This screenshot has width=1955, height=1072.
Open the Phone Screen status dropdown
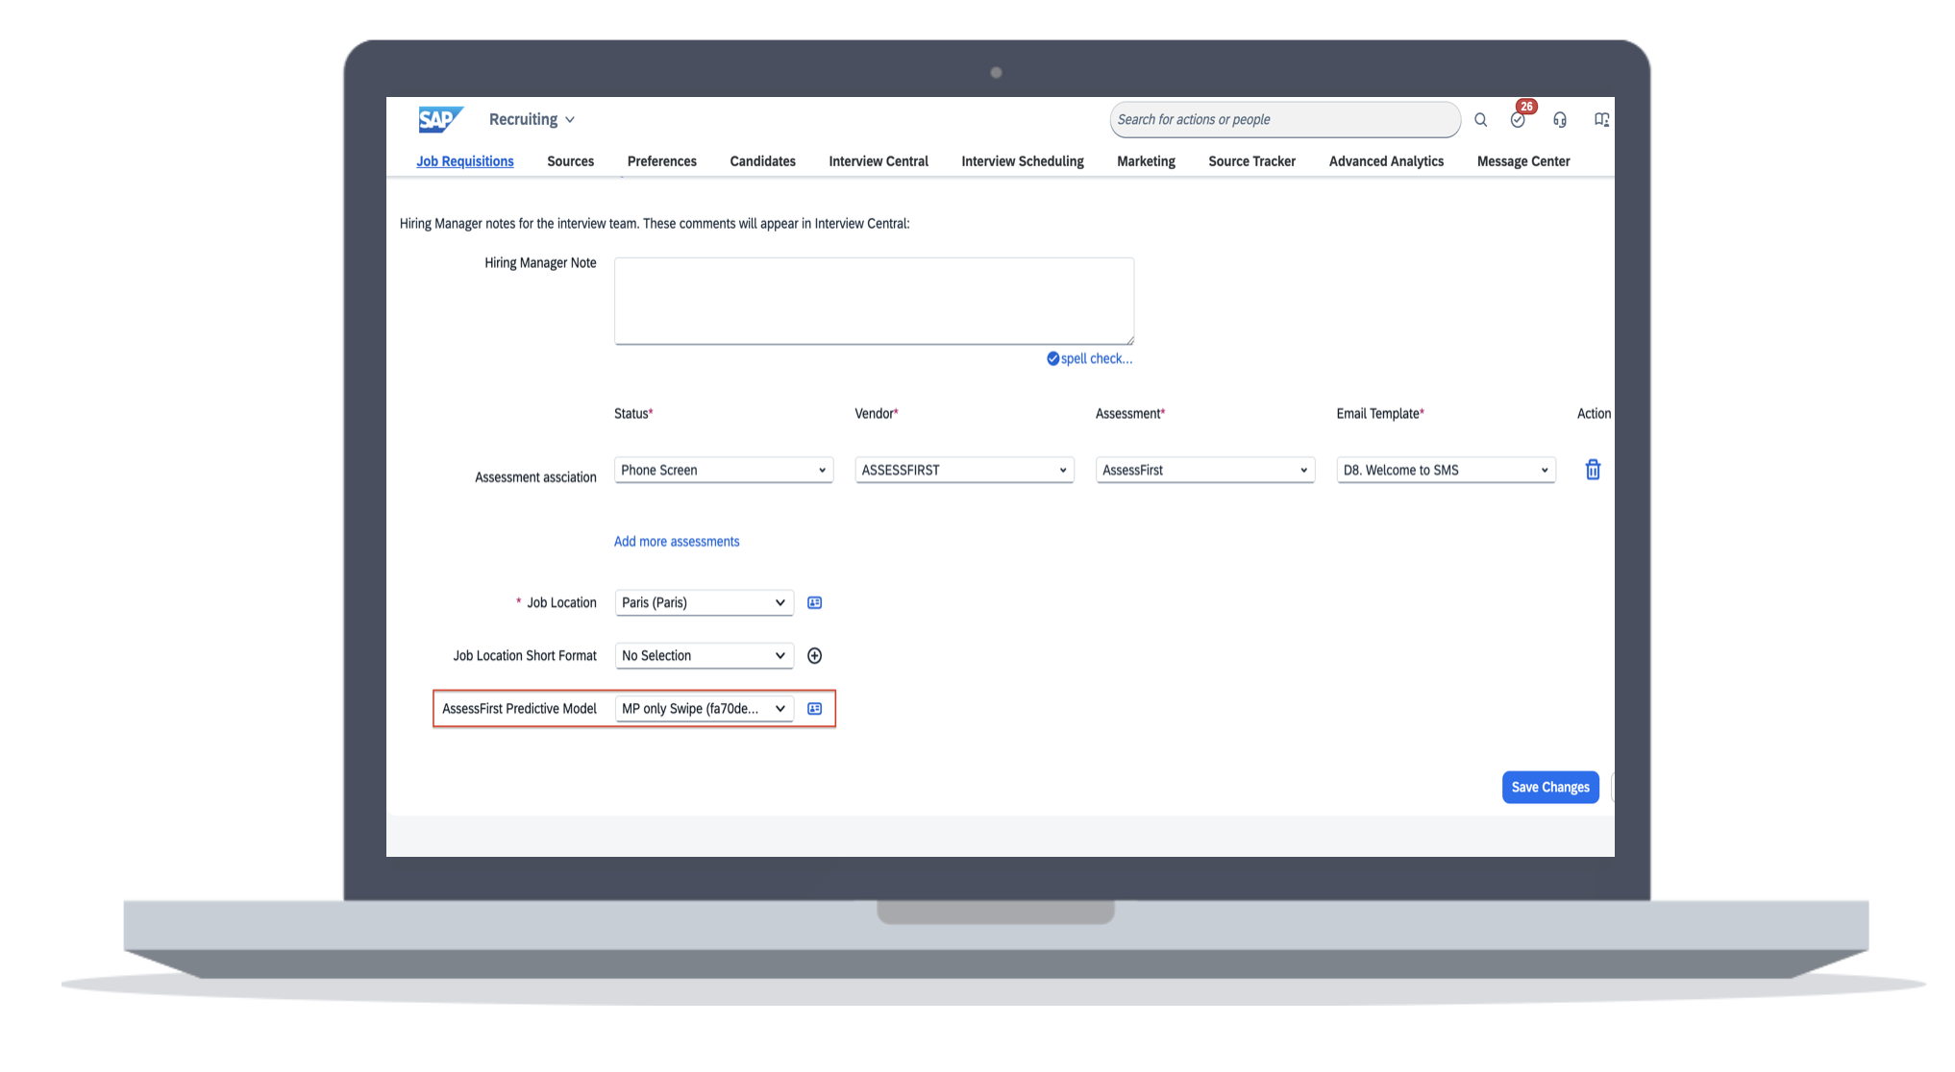coord(723,470)
